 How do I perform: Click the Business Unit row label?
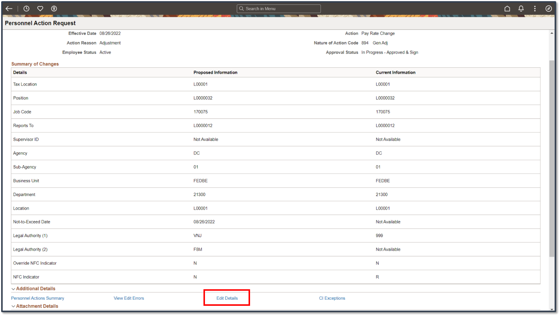(26, 181)
